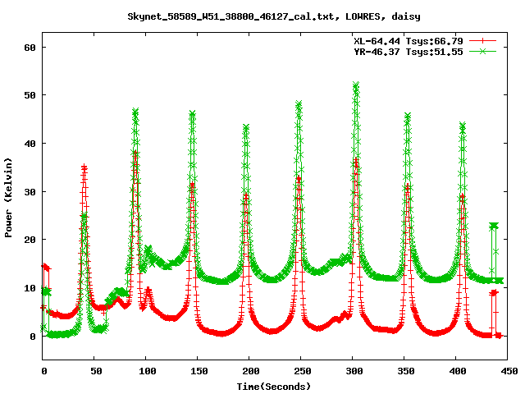Click the x-axis tick label 300
This screenshot has width=525, height=394.
coord(354,371)
